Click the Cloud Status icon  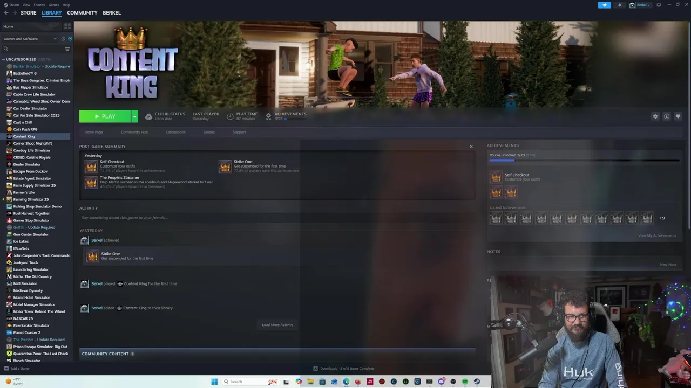[x=148, y=116]
